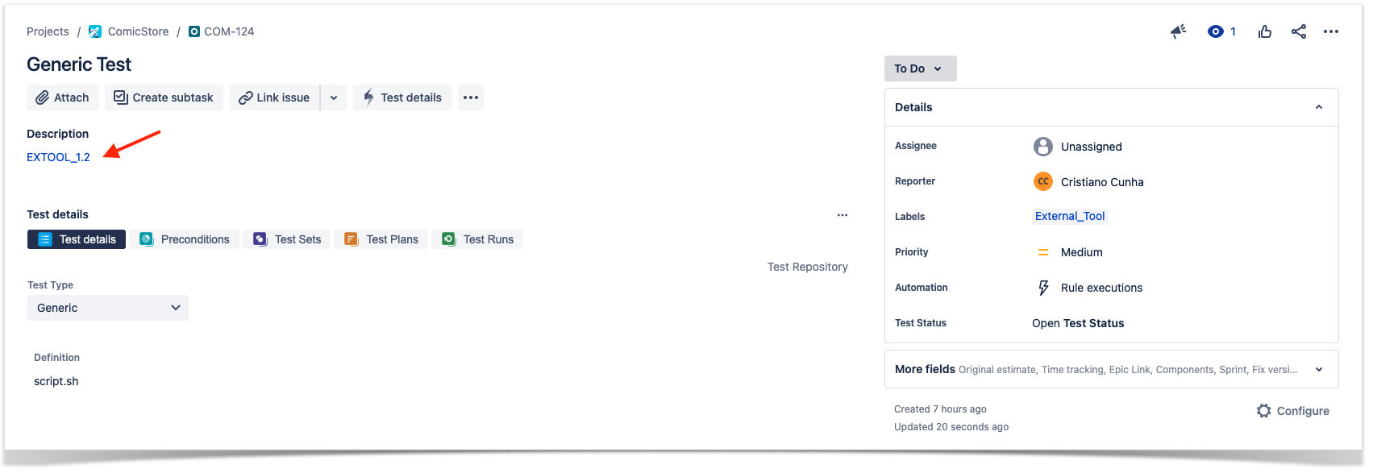The width and height of the screenshot is (1373, 473).
Task: Click the Test Runs tab icon
Action: (x=448, y=239)
